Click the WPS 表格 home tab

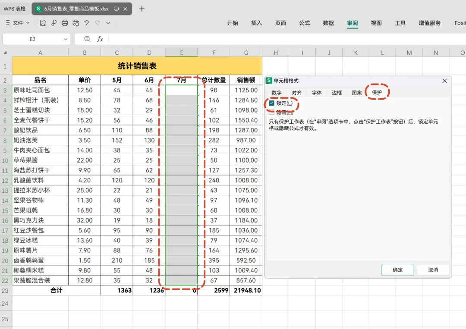pyautogui.click(x=15, y=9)
